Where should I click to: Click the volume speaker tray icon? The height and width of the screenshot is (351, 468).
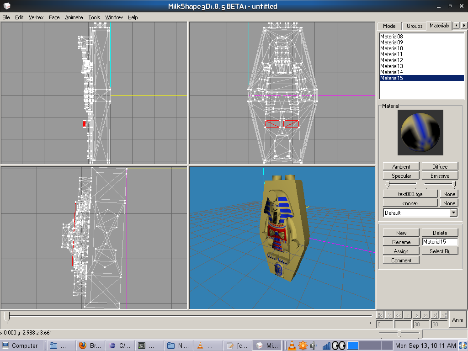(x=314, y=346)
